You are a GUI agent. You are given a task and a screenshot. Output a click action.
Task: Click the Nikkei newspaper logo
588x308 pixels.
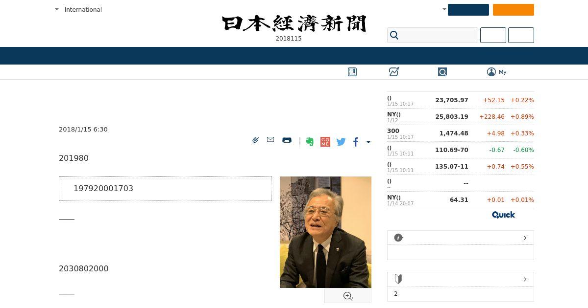tap(294, 24)
